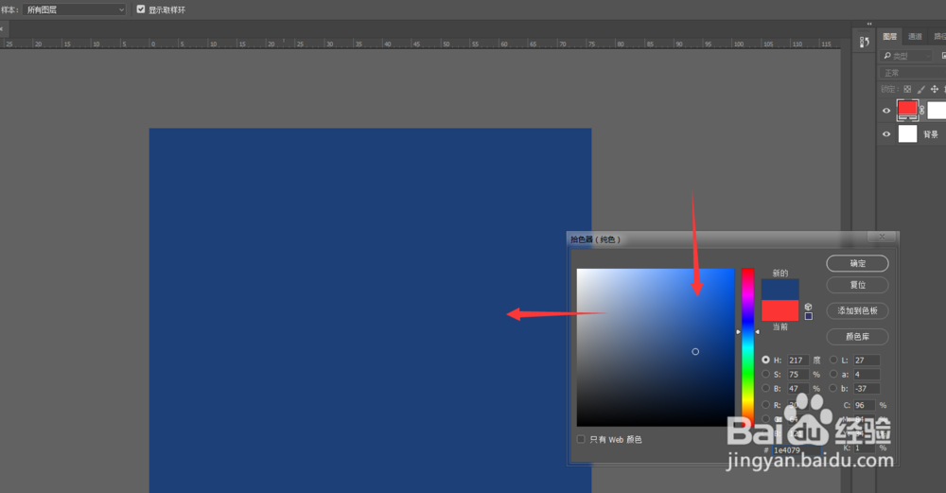Click the L value field 27
The width and height of the screenshot is (946, 493).
click(x=867, y=361)
